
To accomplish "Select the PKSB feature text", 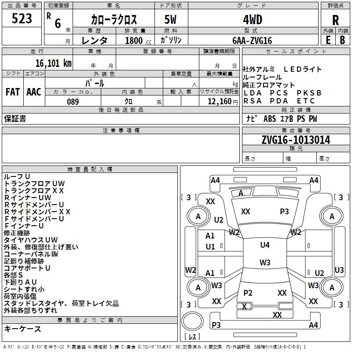I will (x=309, y=93).
